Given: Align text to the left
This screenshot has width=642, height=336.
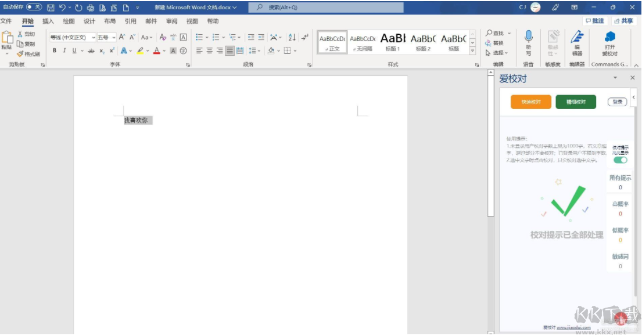Looking at the screenshot, I should pos(199,50).
